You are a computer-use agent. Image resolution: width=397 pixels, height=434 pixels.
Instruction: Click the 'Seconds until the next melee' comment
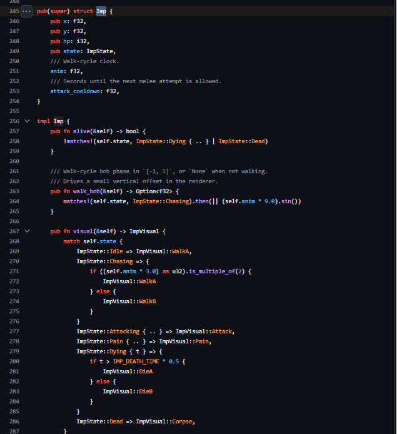pos(136,81)
